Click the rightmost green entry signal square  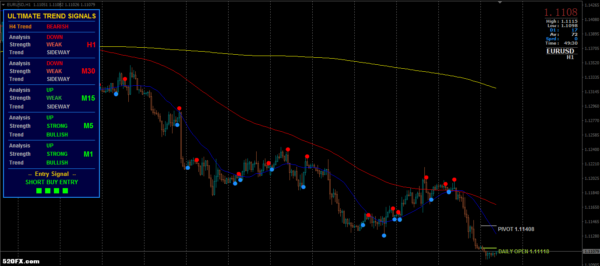coord(65,191)
